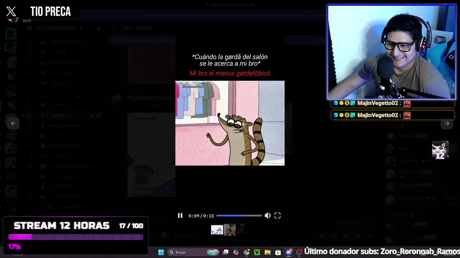Image resolution: width=460 pixels, height=258 pixels.
Task: Open Minecraft from the taskbar
Action: [257, 252]
